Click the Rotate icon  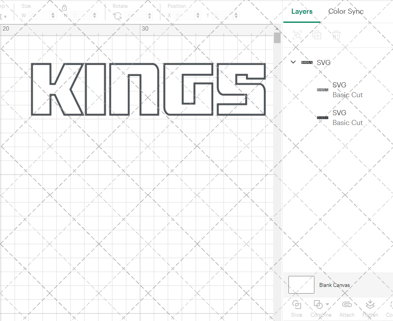(x=118, y=16)
